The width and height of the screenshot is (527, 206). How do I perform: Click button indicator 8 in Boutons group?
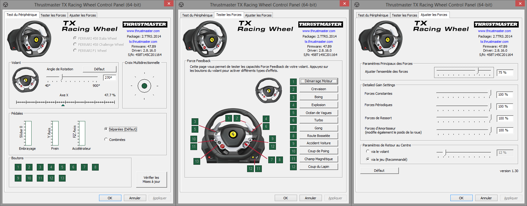click(95, 167)
